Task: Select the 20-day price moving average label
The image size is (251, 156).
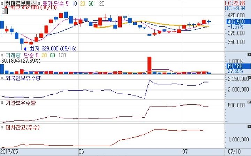Action: pos(83,3)
